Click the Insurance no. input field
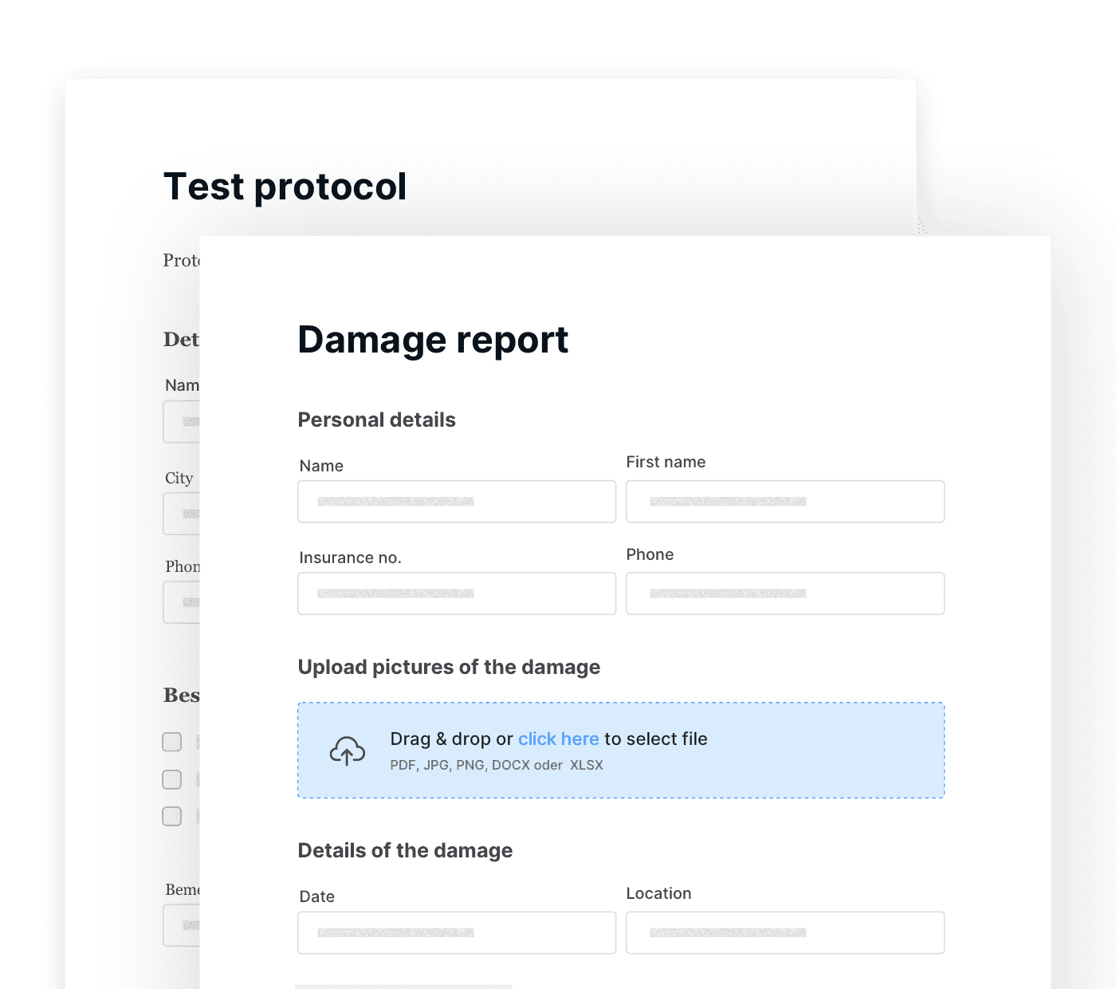 tap(456, 593)
